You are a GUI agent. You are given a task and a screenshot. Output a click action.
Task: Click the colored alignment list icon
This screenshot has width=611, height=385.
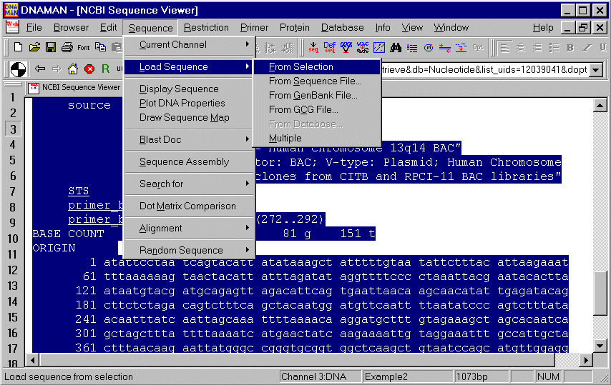pyautogui.click(x=412, y=47)
